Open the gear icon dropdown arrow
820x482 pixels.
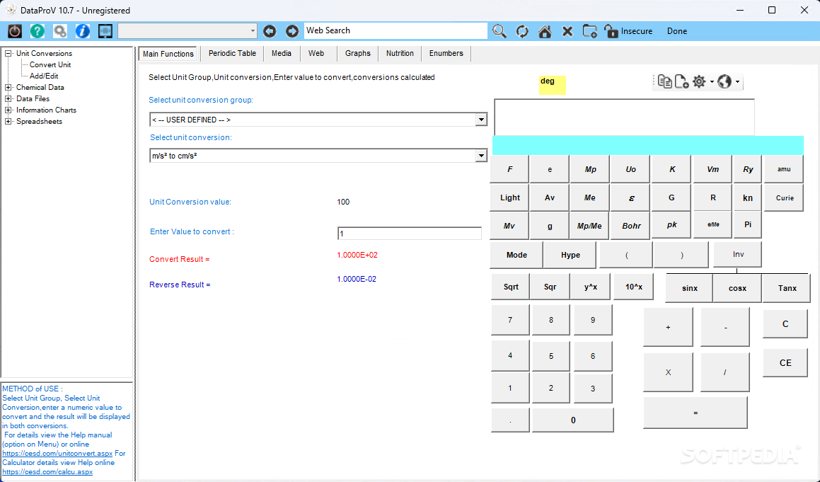pyautogui.click(x=712, y=82)
